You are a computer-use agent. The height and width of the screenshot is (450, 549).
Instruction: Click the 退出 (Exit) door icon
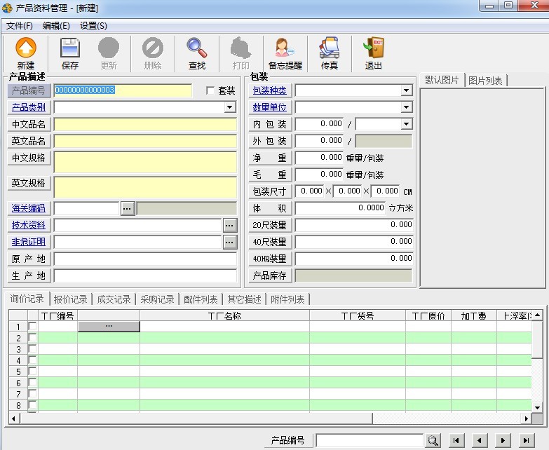coord(373,48)
